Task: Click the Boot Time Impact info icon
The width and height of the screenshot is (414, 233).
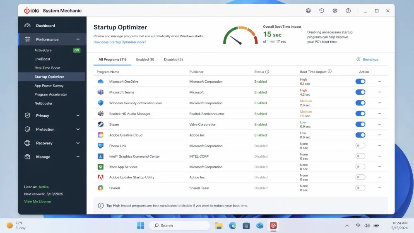Action: pos(330,71)
